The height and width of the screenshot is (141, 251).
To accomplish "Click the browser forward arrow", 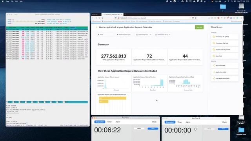I will pyautogui.click(x=96, y=18).
